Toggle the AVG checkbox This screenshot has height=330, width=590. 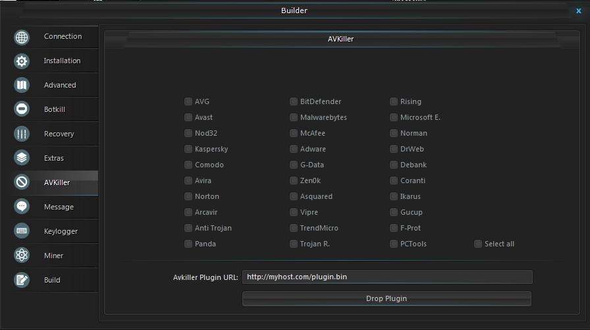(188, 101)
